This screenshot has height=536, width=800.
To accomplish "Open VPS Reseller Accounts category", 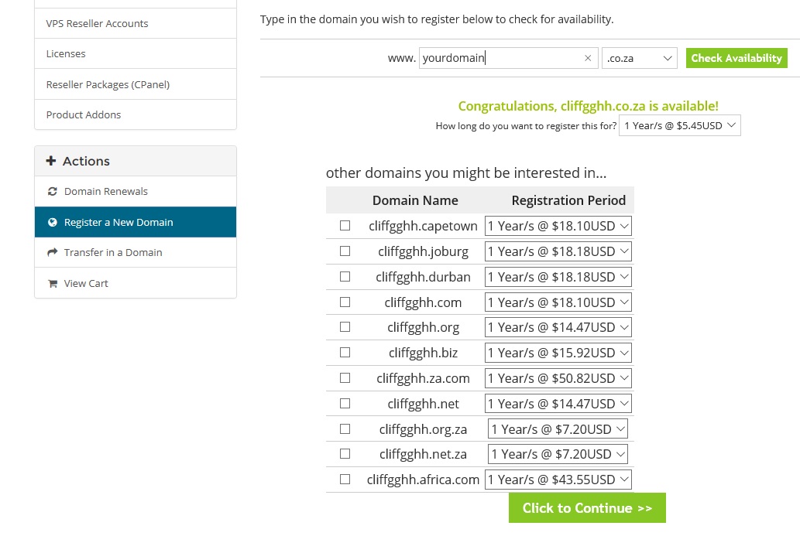I will [136, 23].
